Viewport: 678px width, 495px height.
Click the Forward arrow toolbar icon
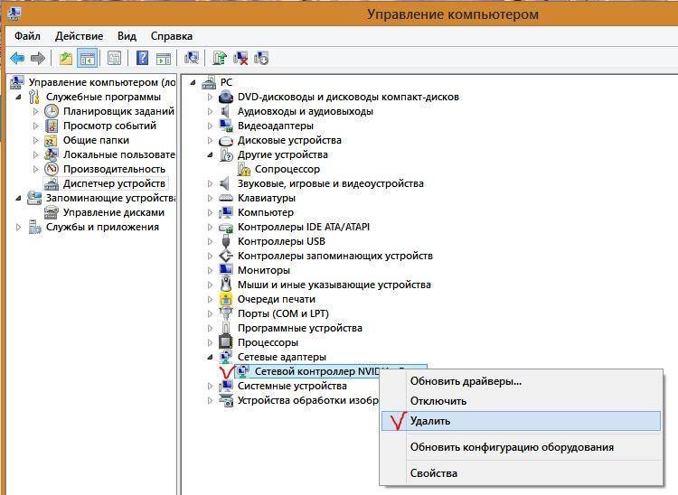[x=38, y=58]
